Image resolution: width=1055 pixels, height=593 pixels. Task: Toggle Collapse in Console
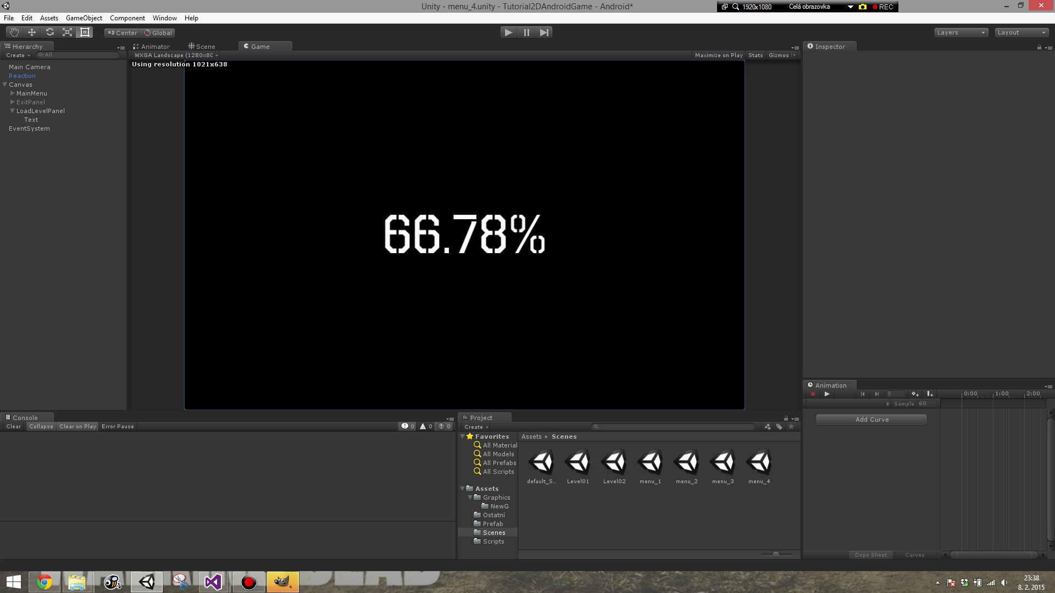coord(41,427)
